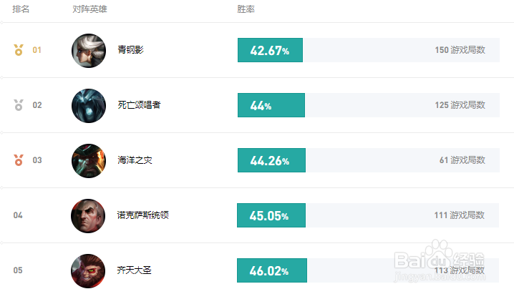Click the 125 游戏局数 label
This screenshot has width=514, height=294.
pos(460,105)
